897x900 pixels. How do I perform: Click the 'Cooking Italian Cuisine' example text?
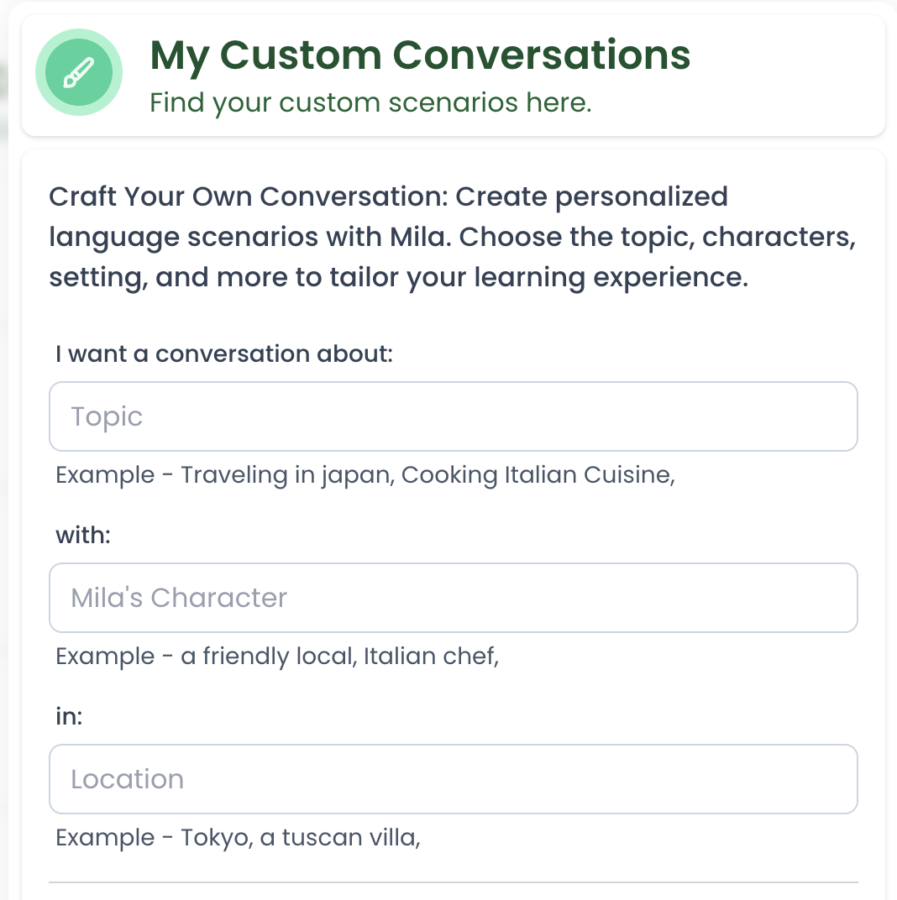click(x=538, y=475)
